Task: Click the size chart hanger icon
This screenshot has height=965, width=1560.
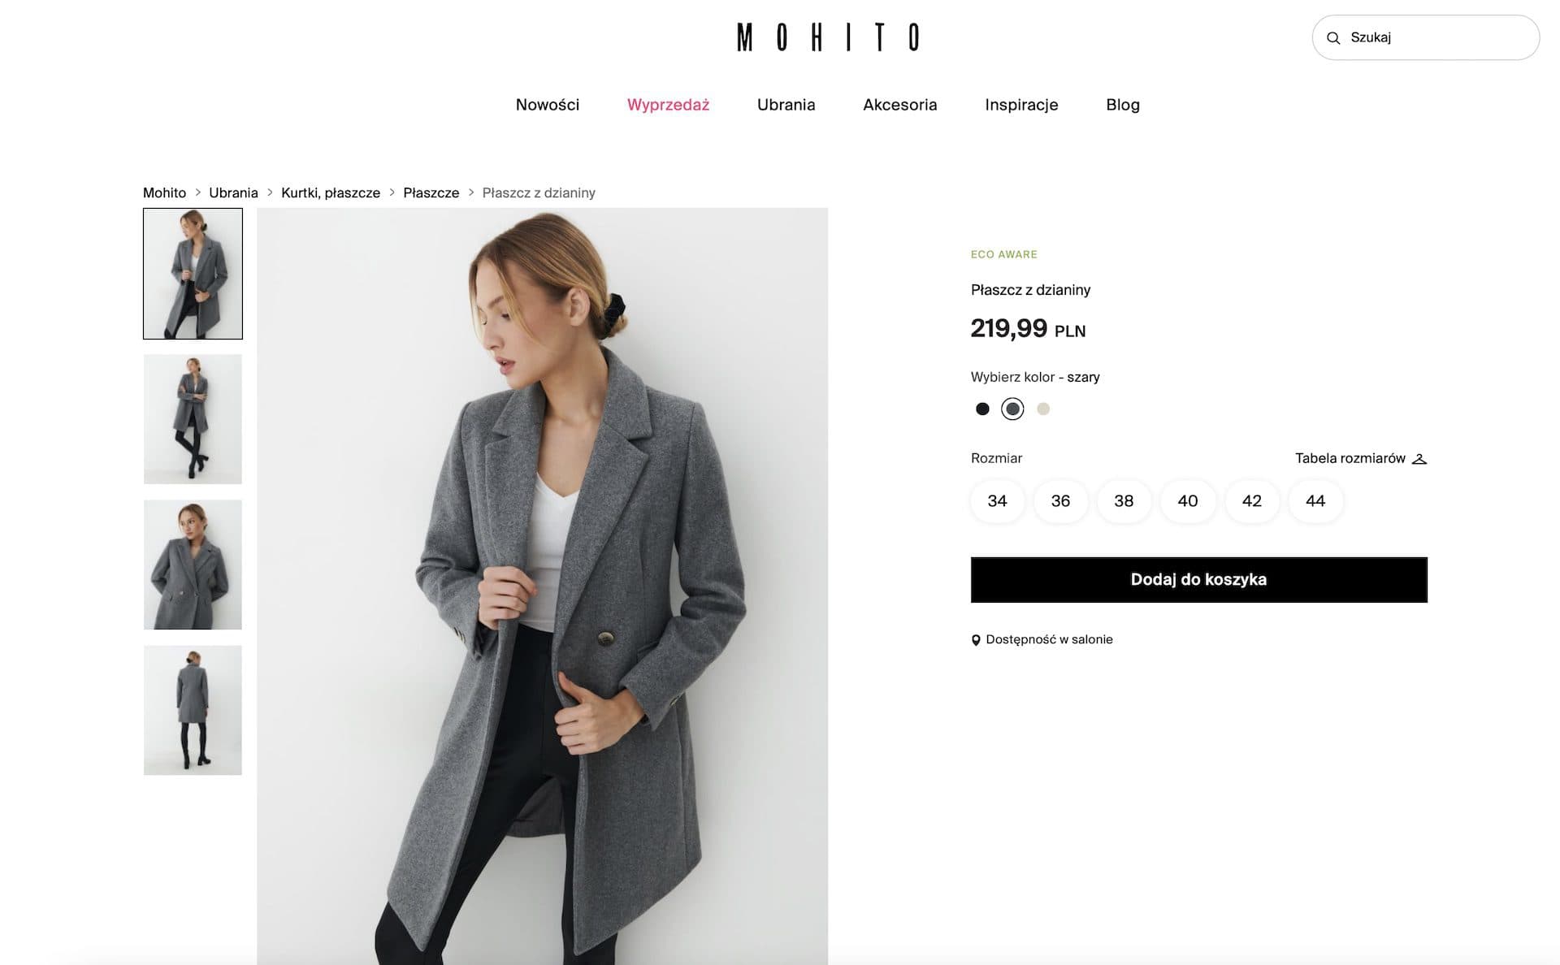Action: [1419, 459]
